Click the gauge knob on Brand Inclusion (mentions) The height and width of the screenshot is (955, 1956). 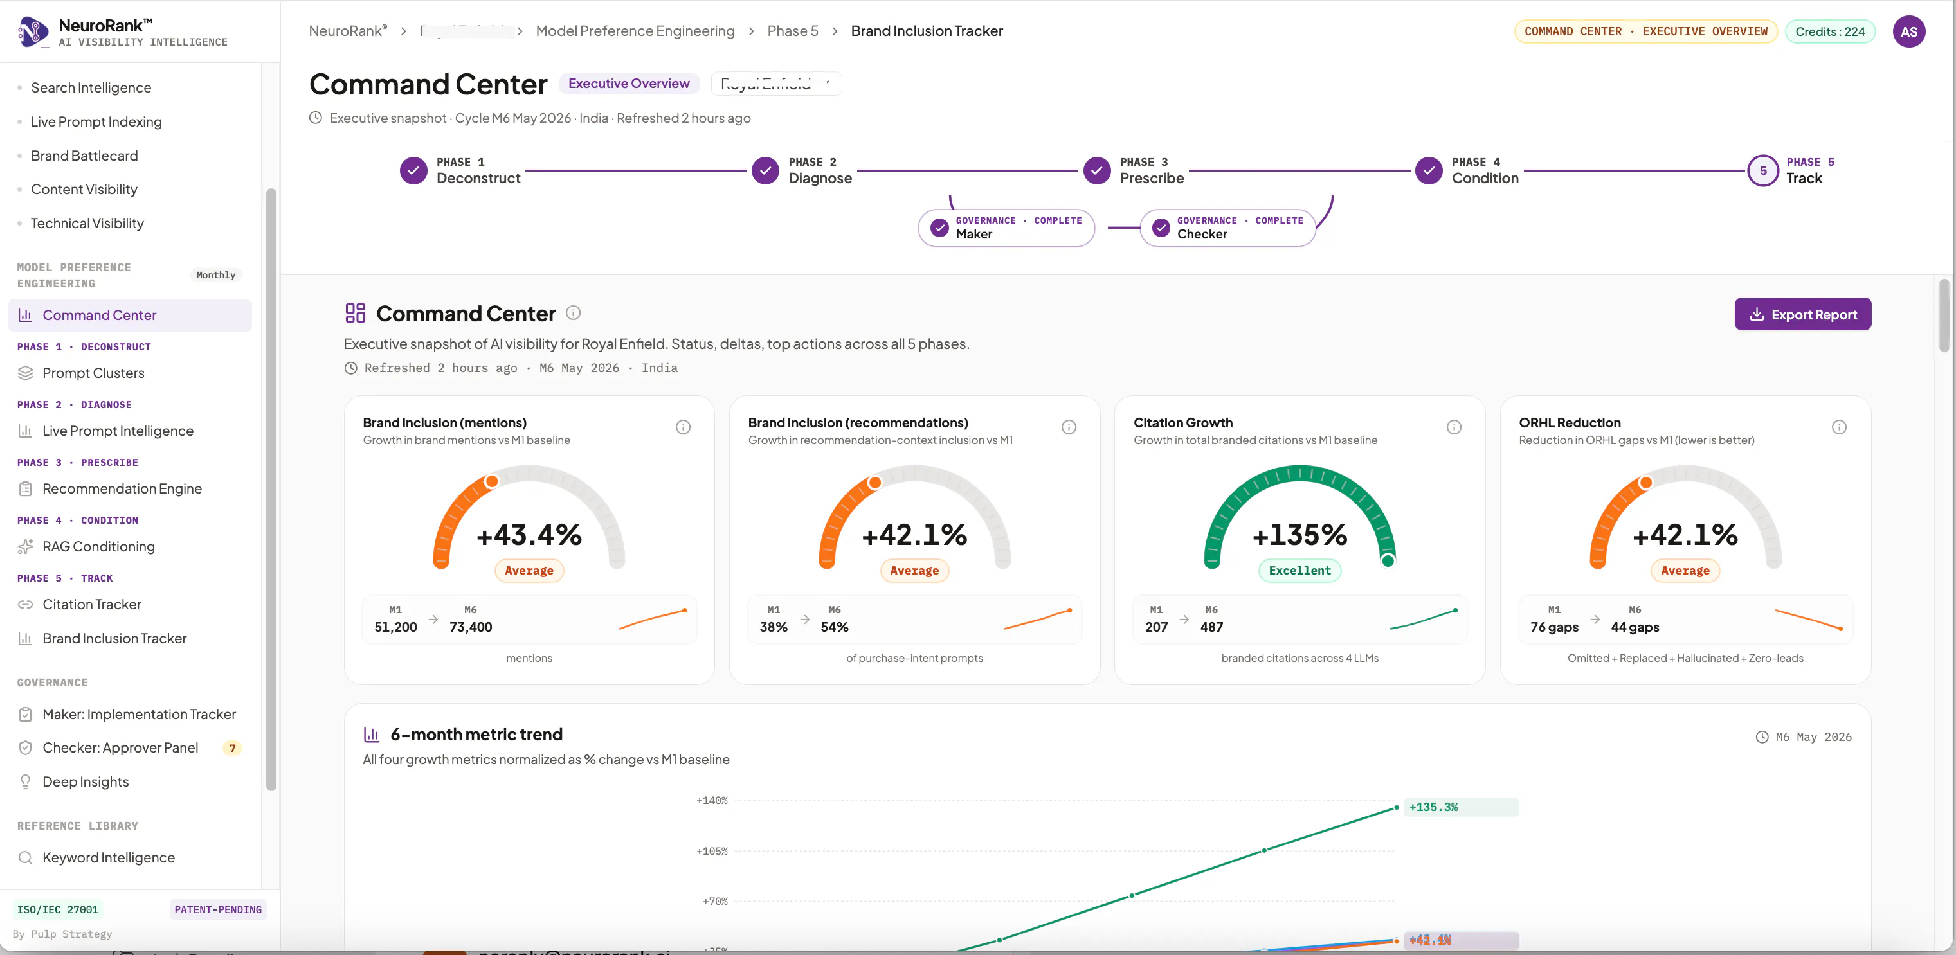tap(492, 481)
